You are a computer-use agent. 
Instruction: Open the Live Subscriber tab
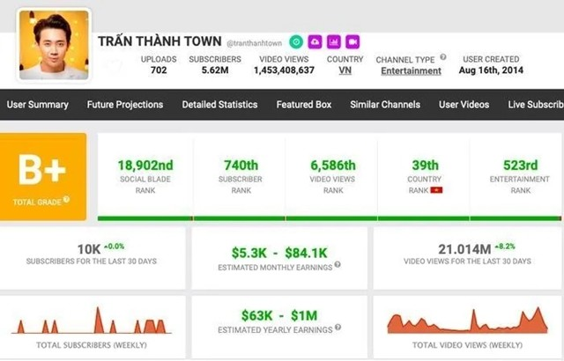tap(536, 105)
